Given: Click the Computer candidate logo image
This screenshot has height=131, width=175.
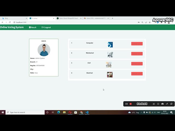Looking at the screenshot, I should 110,45.
